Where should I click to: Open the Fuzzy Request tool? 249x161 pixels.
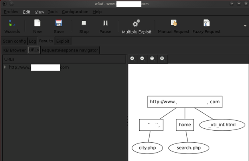[206, 26]
